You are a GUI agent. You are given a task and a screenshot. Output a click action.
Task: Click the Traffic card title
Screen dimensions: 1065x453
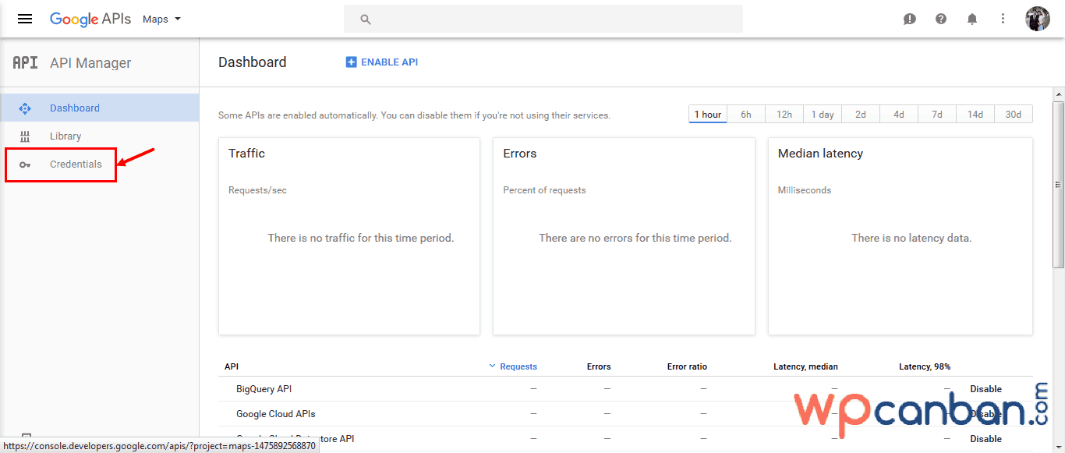click(x=246, y=154)
